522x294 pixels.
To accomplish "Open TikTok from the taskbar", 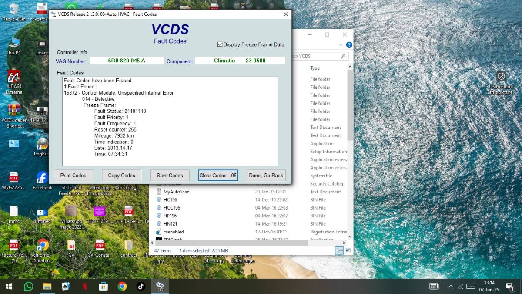I will (141, 286).
